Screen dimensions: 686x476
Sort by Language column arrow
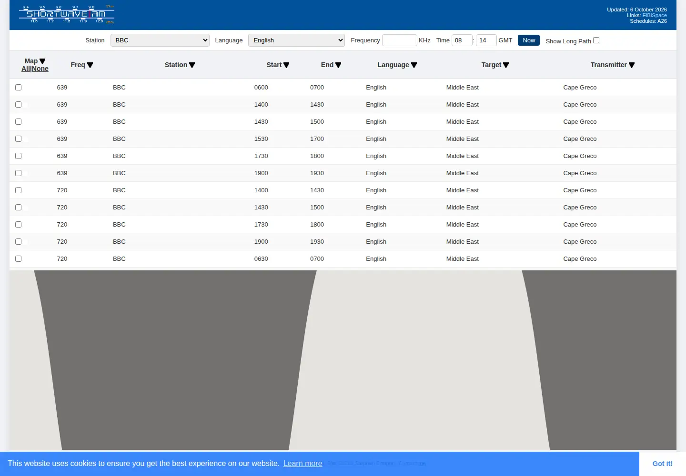(x=414, y=65)
